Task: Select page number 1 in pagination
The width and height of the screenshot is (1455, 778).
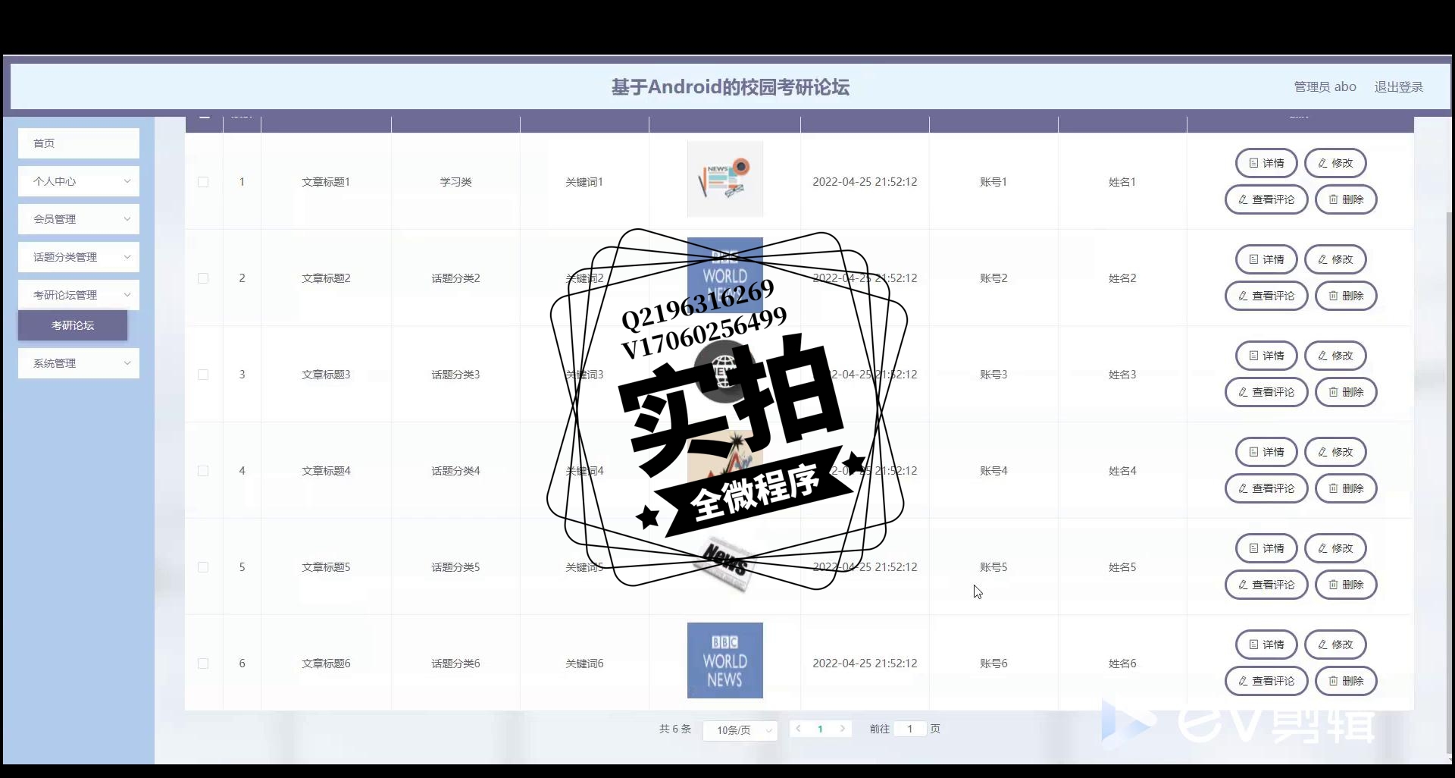Action: [820, 729]
